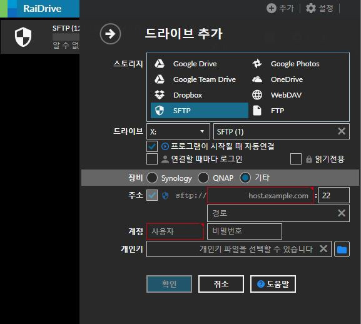Confirm with the 확인 button
This screenshot has height=324, width=361.
pyautogui.click(x=169, y=284)
